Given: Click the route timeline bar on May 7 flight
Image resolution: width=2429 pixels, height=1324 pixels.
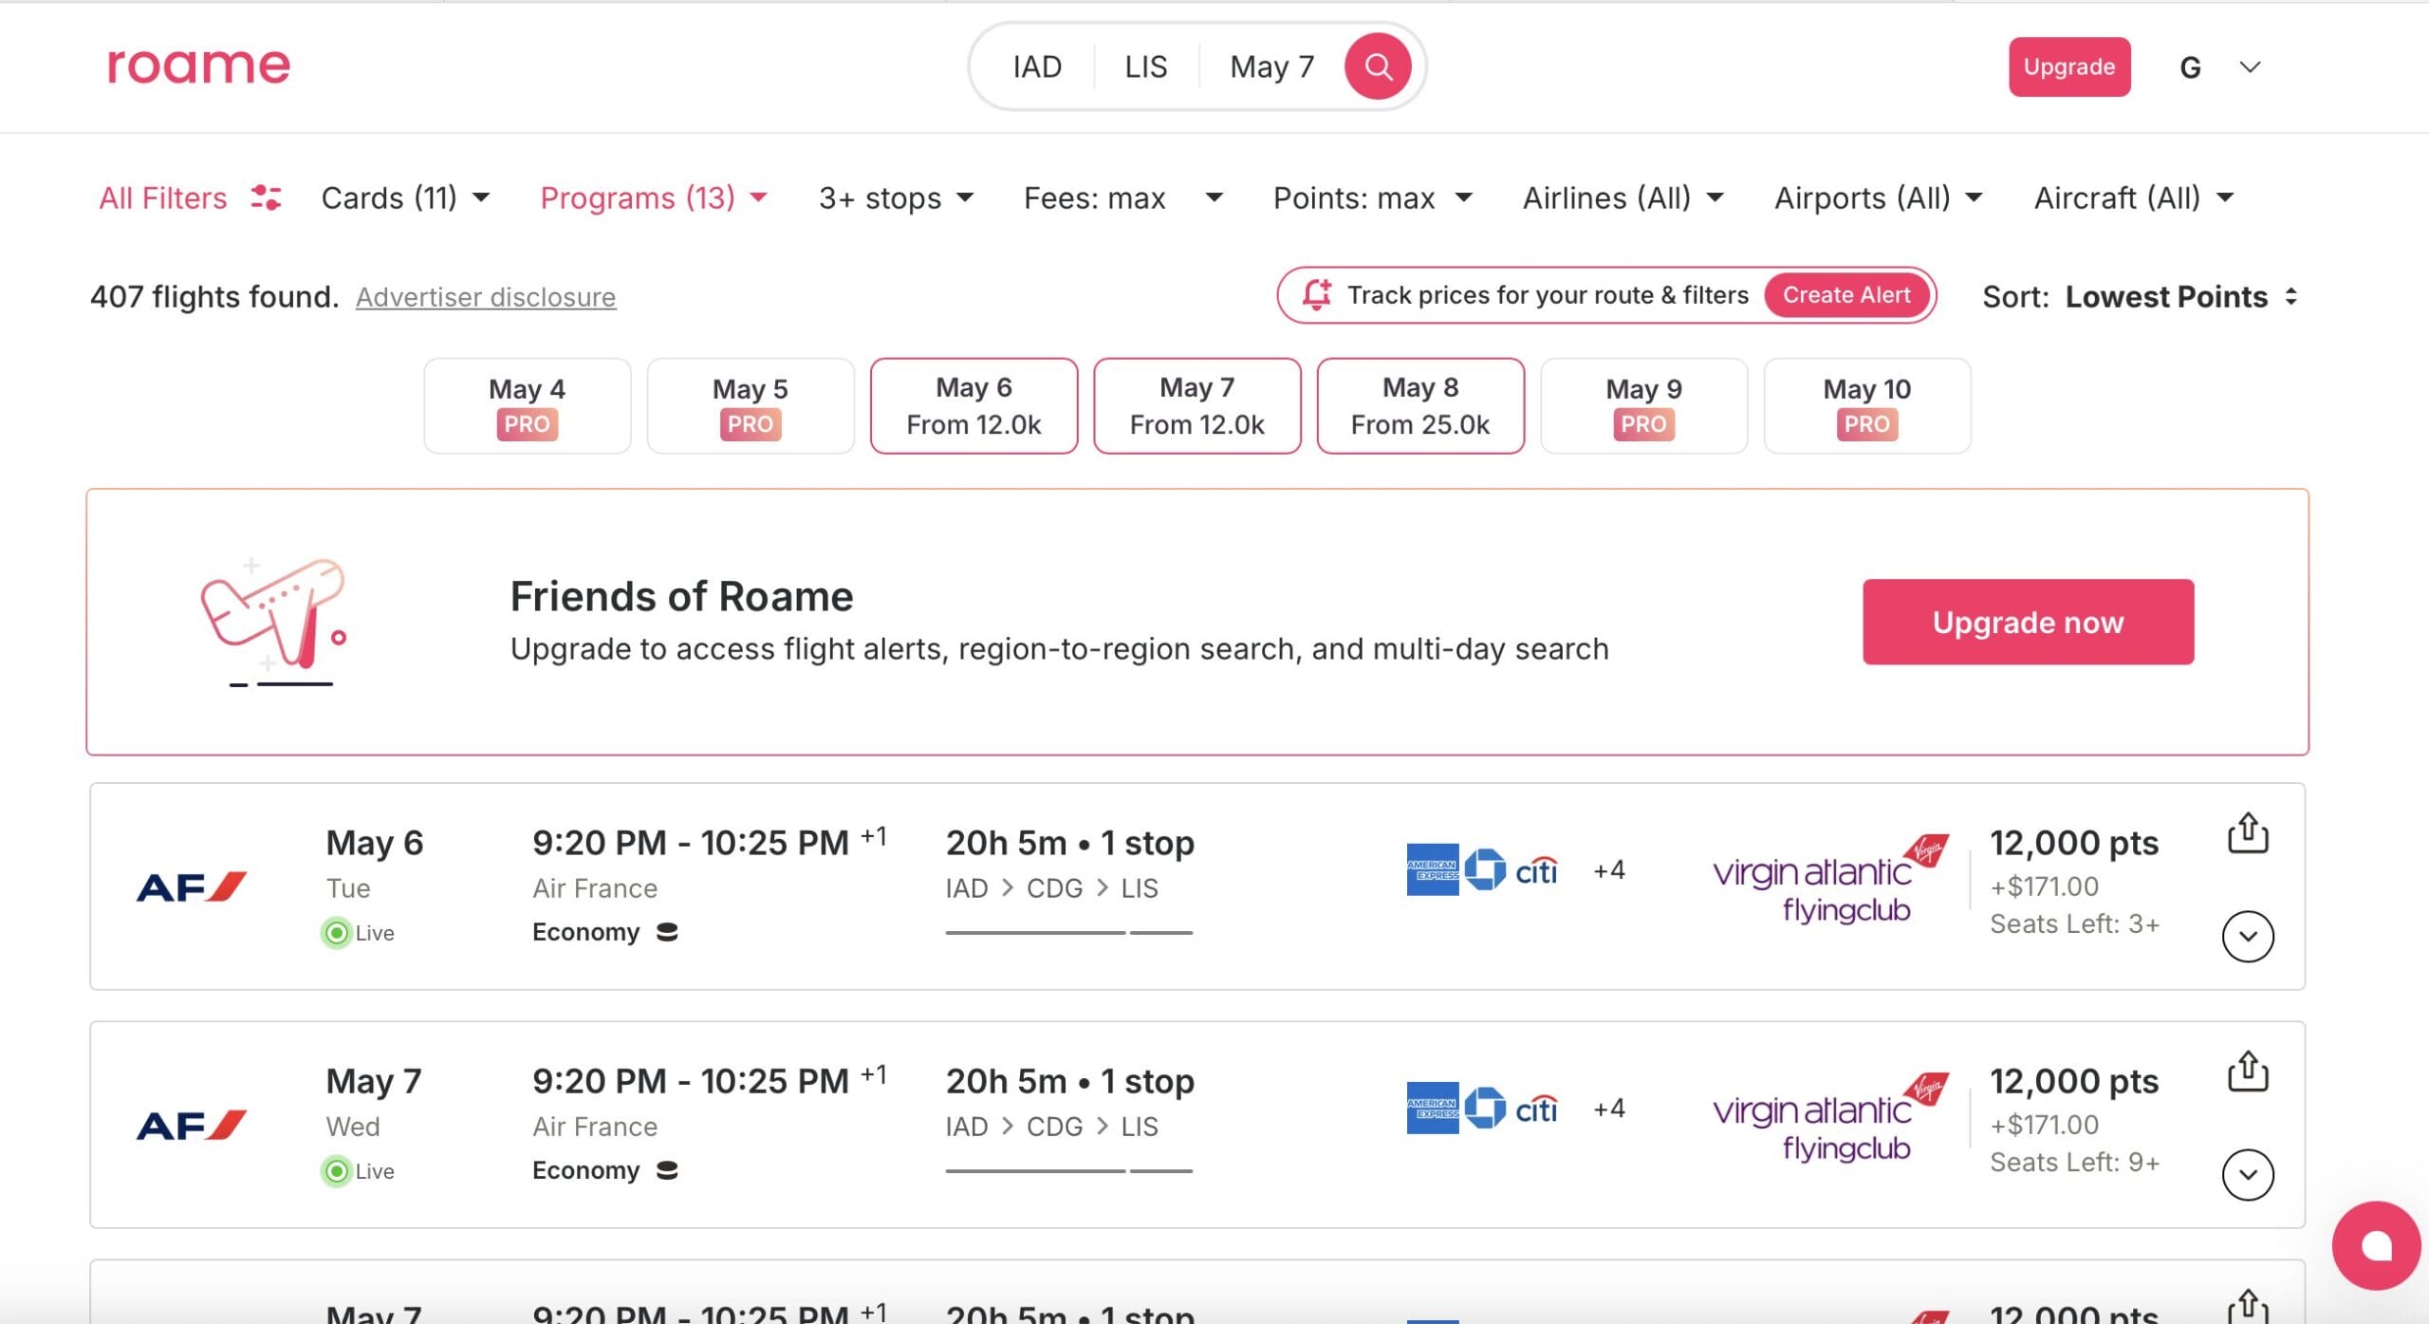Looking at the screenshot, I should point(1069,1171).
